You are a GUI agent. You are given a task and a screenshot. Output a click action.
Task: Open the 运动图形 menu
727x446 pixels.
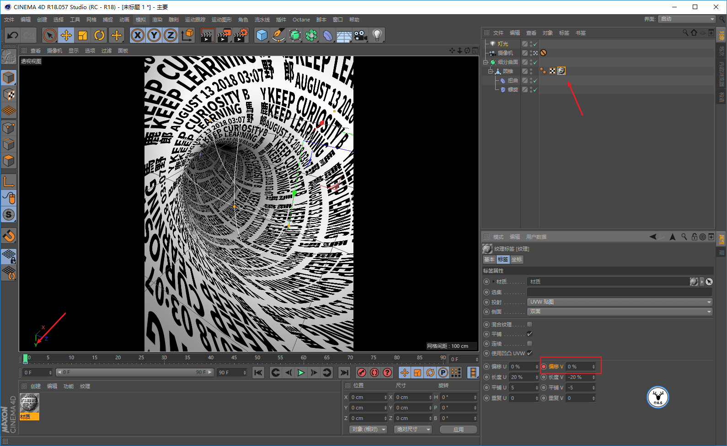coord(222,20)
